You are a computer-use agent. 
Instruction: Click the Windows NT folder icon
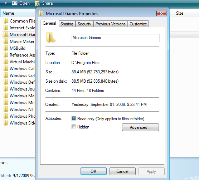pos(6,110)
